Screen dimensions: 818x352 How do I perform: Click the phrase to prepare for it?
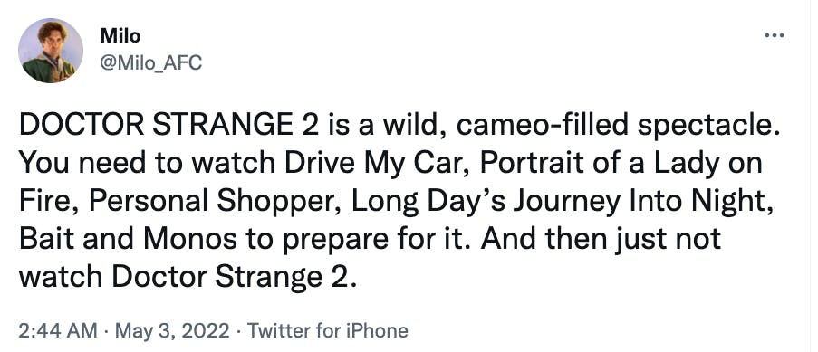click(359, 240)
